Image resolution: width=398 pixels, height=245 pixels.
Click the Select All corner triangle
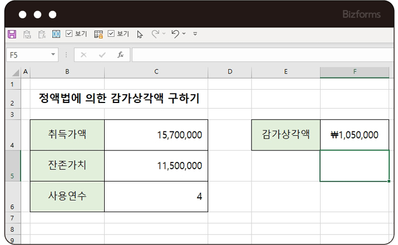pos(16,72)
